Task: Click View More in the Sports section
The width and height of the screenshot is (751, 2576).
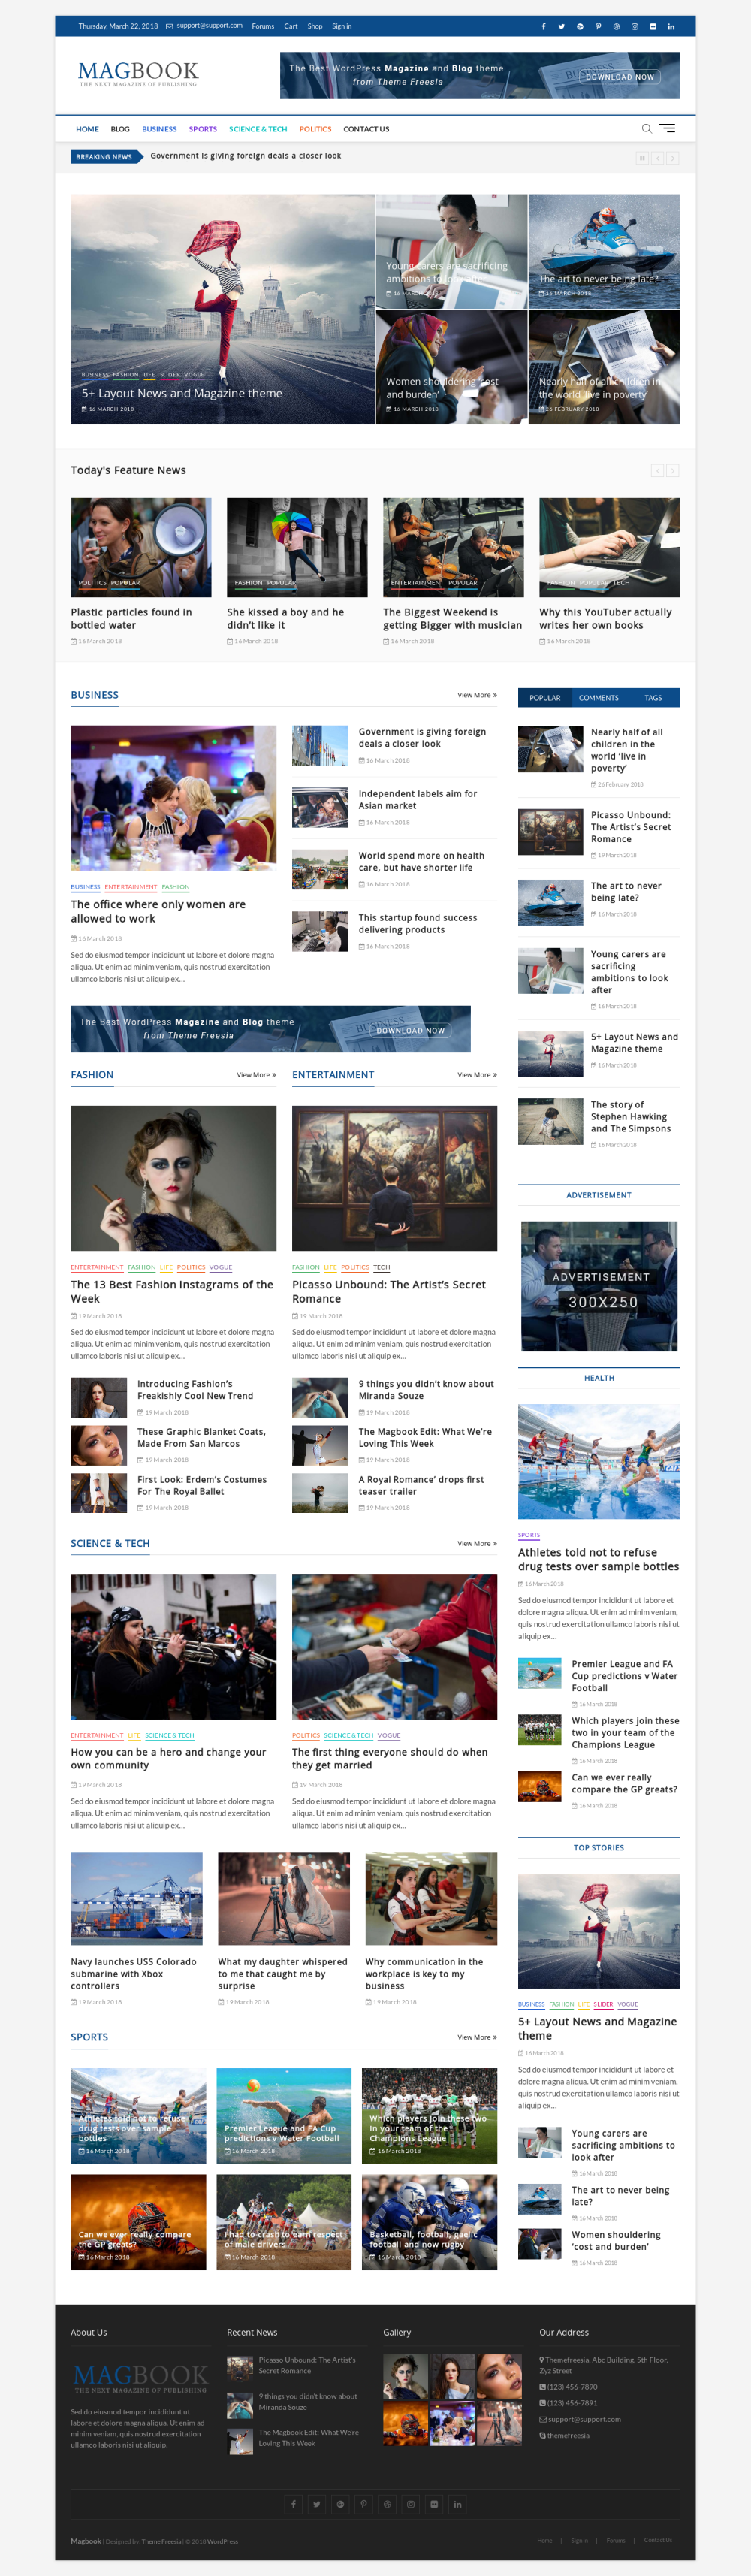Action: coord(477,2037)
